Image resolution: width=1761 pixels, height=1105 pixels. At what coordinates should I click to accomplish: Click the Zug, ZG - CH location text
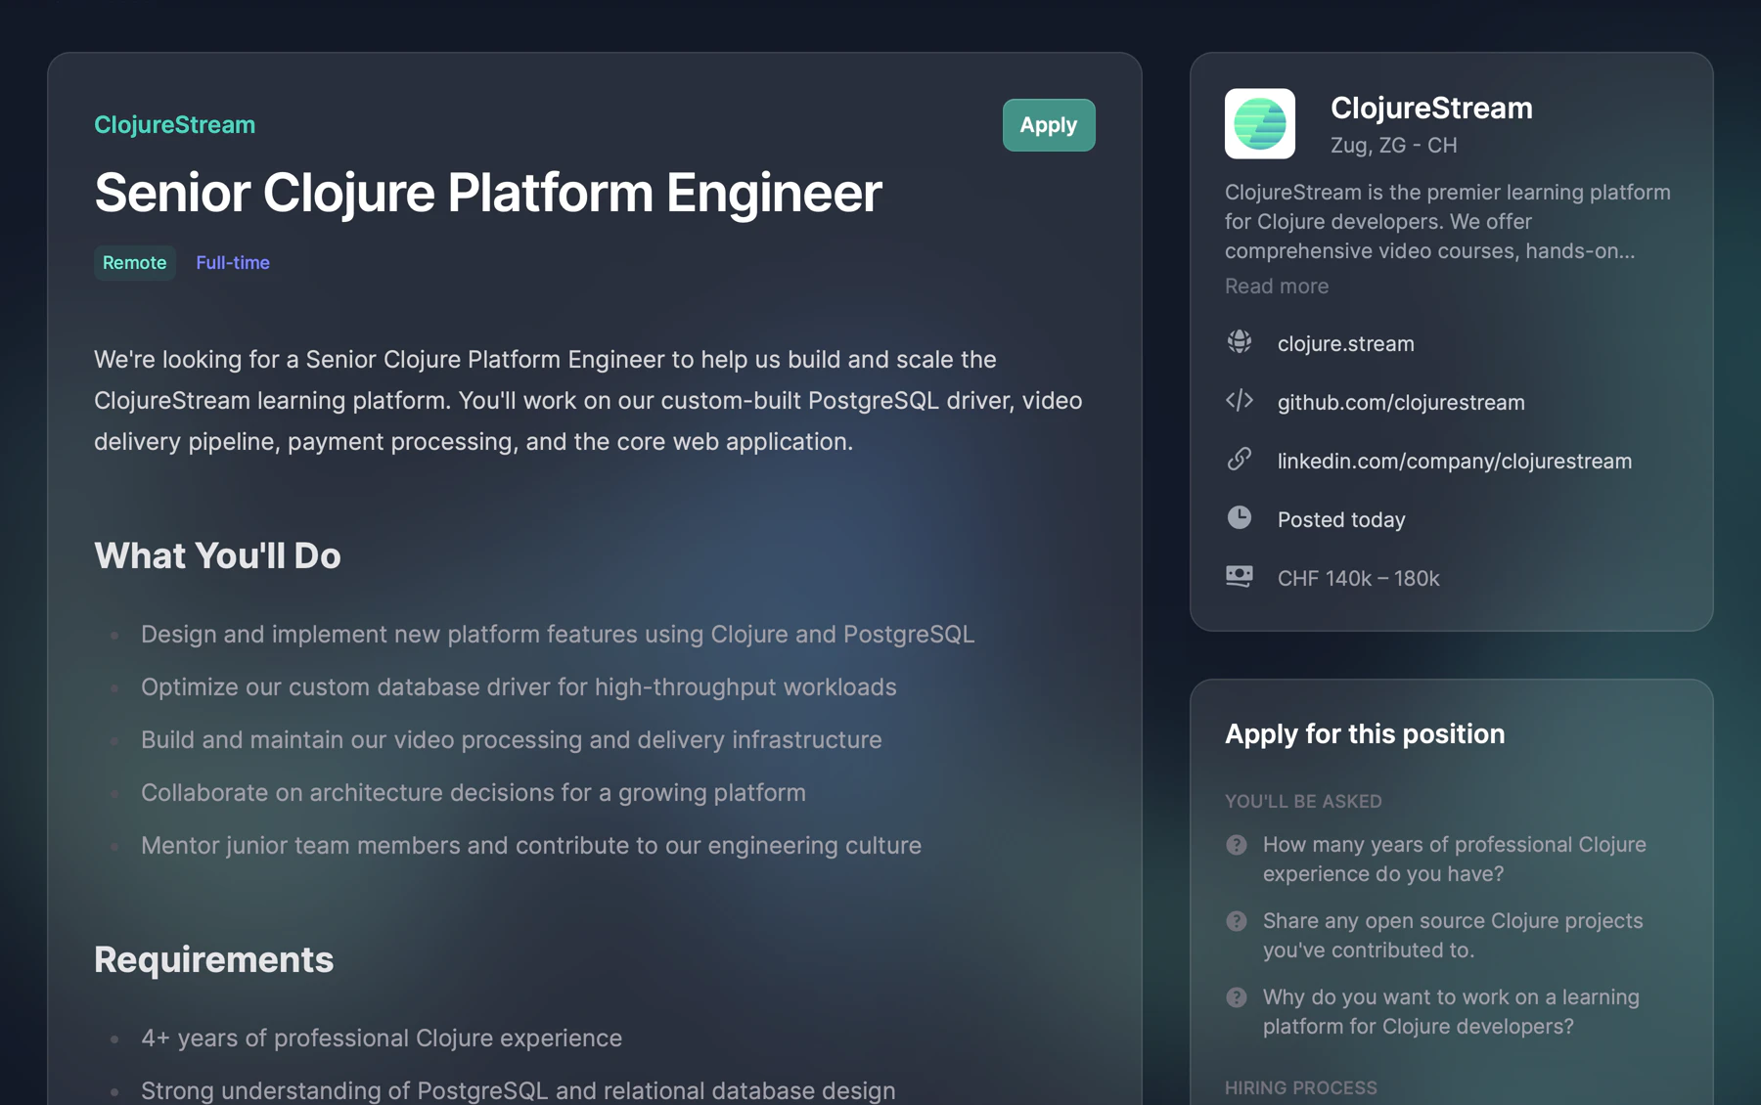point(1393,146)
